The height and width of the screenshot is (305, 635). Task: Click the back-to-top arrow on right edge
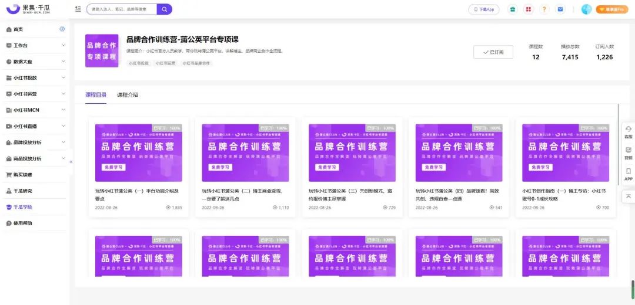tap(628, 196)
